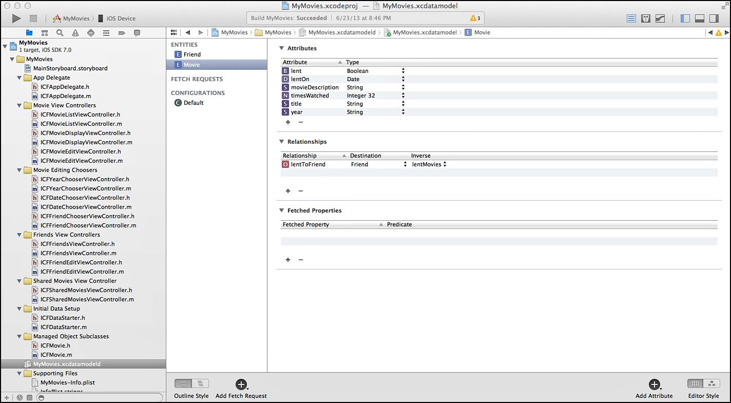Switch to the test navigator tab
Image resolution: width=731 pixels, height=403 pixels.
pos(91,33)
